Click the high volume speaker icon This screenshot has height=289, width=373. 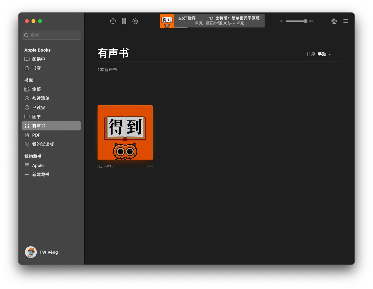click(x=311, y=21)
